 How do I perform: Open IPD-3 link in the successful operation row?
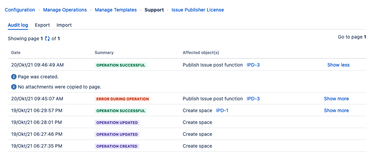tap(253, 65)
